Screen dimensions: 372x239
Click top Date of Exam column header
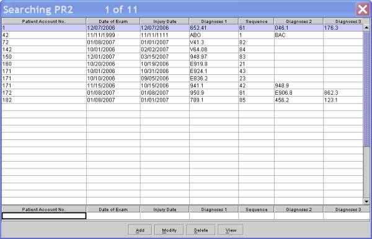tap(113, 21)
